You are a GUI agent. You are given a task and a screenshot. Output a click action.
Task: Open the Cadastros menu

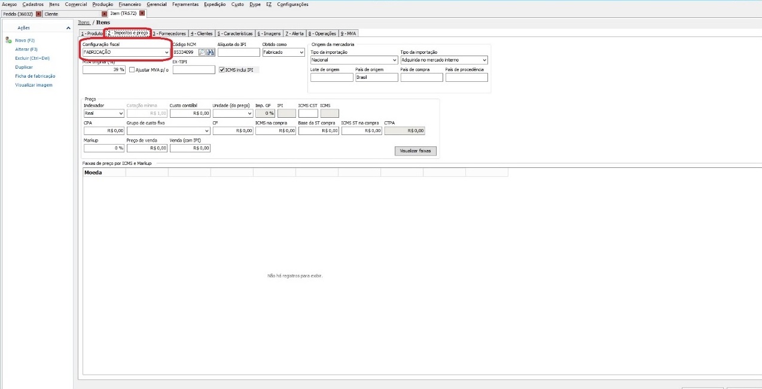point(33,4)
